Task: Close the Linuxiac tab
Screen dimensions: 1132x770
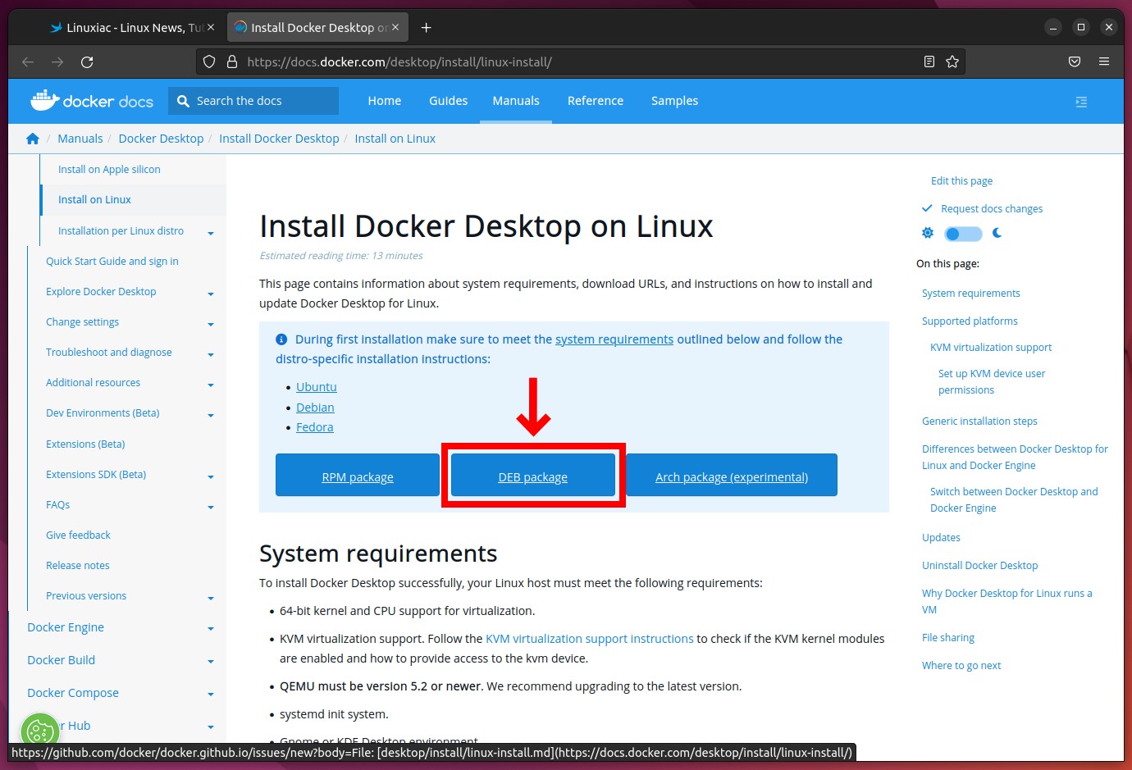Action: tap(211, 27)
